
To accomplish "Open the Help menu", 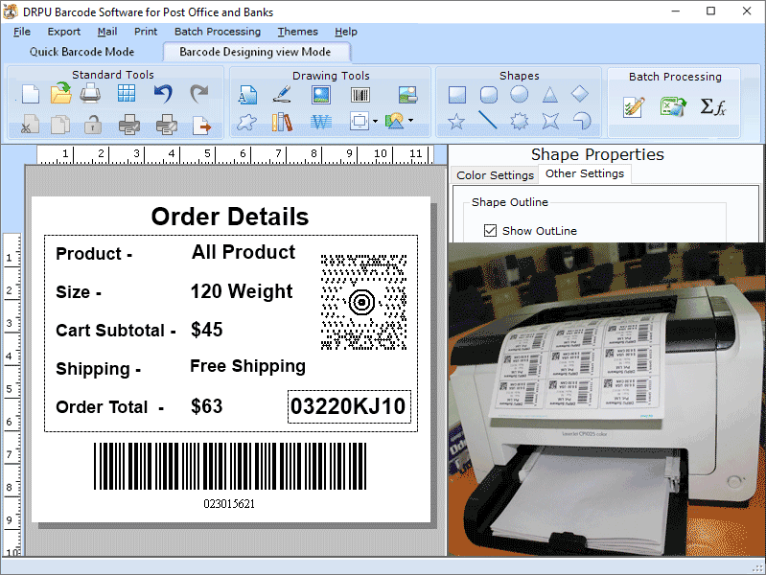I will [346, 32].
